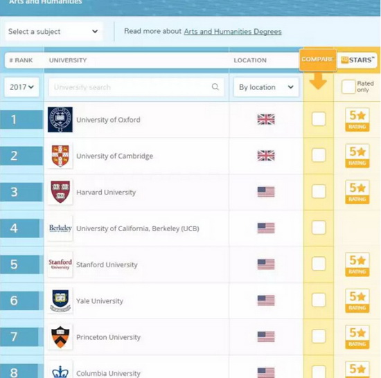Tick the compare checkbox for Princeton University
Viewport: 381px width, 378px height.
pos(319,336)
